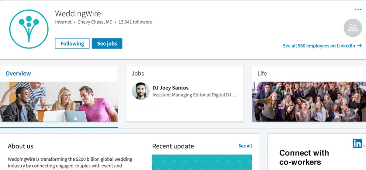Toggle the Following button
The image size is (366, 170).
(x=72, y=44)
